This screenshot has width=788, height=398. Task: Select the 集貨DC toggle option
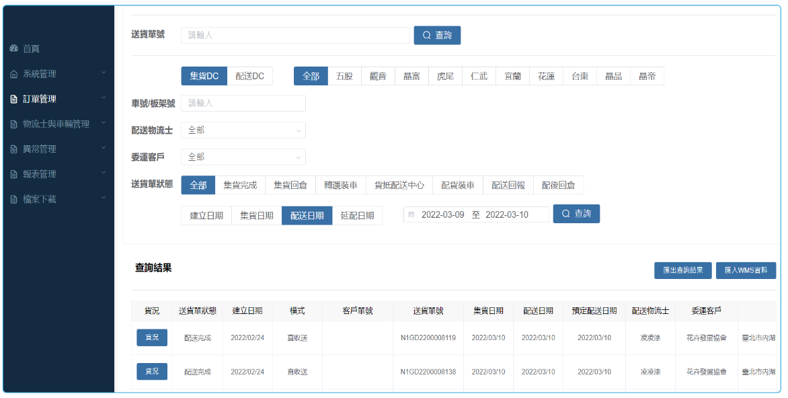(204, 76)
